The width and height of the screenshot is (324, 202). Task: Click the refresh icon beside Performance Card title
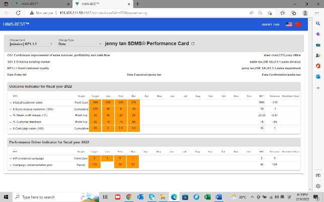coord(193,44)
